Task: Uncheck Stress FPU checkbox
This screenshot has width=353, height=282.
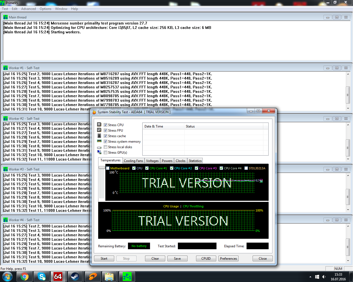Action: click(105, 130)
